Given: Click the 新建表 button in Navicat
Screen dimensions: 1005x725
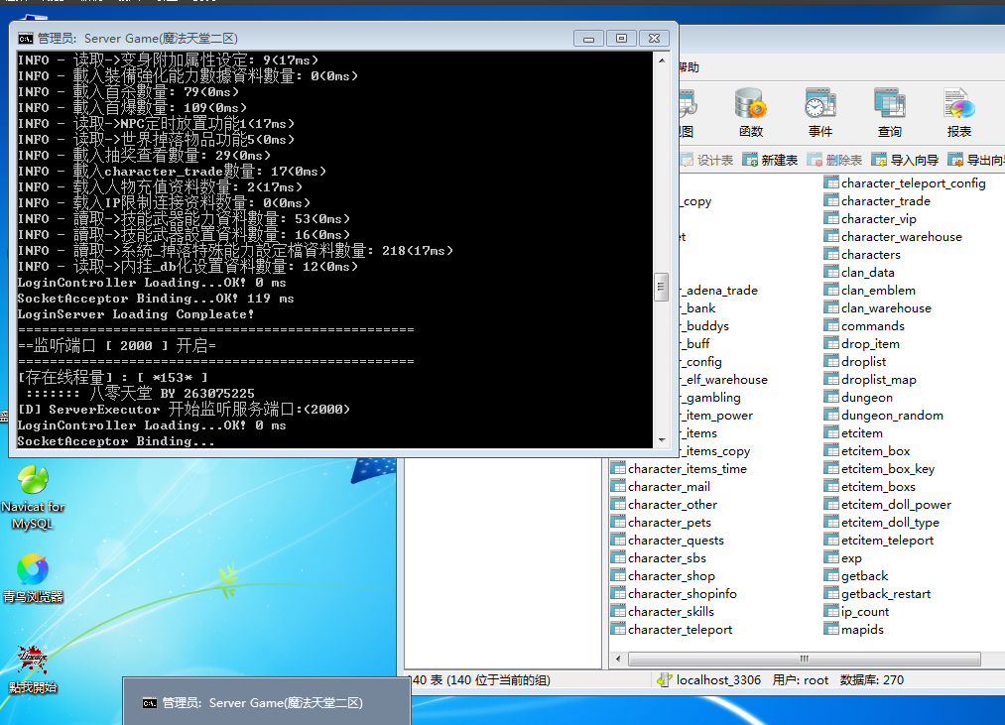Looking at the screenshot, I should click(x=771, y=160).
